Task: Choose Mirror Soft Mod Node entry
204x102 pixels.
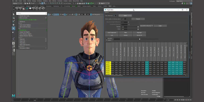Action: click(x=25, y=27)
